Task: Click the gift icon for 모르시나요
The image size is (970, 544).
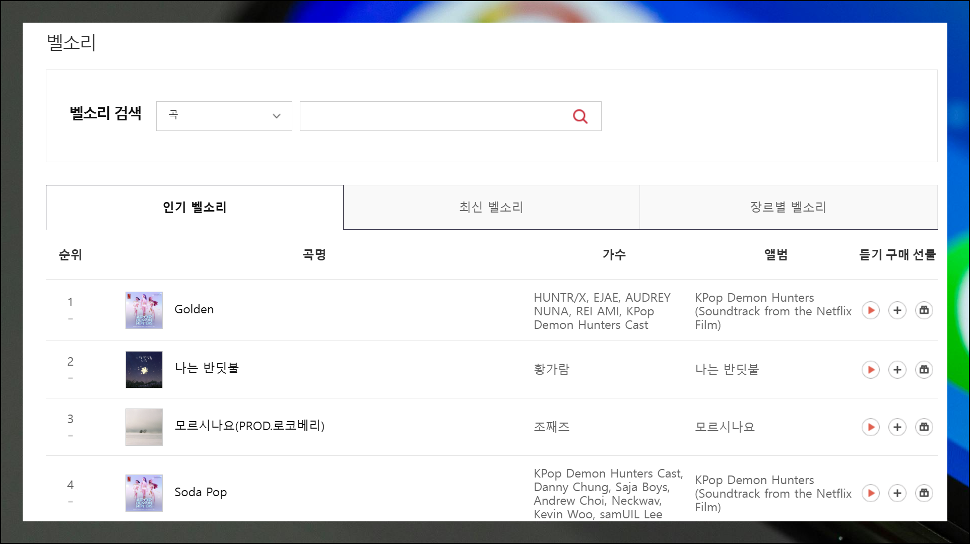Action: coord(924,427)
